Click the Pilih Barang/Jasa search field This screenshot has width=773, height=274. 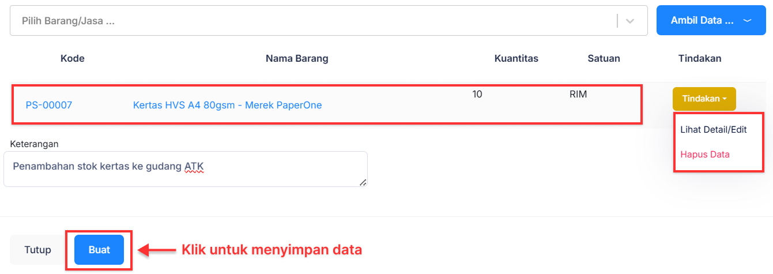tap(311, 21)
